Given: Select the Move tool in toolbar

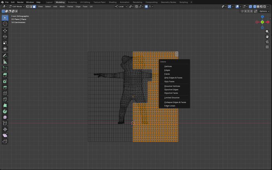Looking at the screenshot, I should click(5, 30).
